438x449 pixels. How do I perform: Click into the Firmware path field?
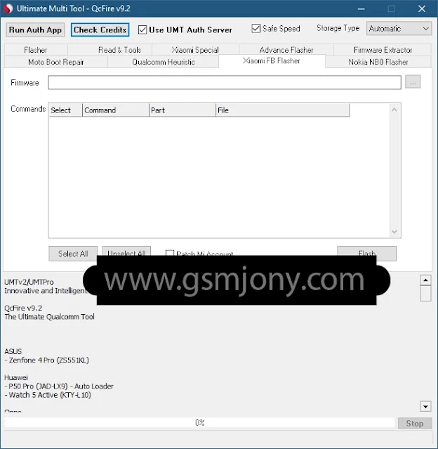[x=225, y=83]
